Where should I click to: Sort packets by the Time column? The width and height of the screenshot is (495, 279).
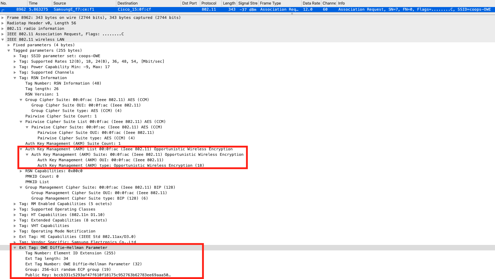(33, 3)
